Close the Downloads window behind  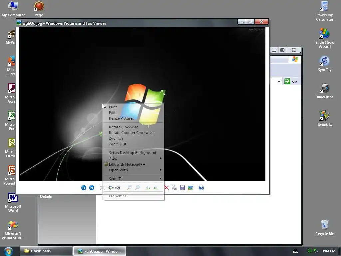coord(294,50)
